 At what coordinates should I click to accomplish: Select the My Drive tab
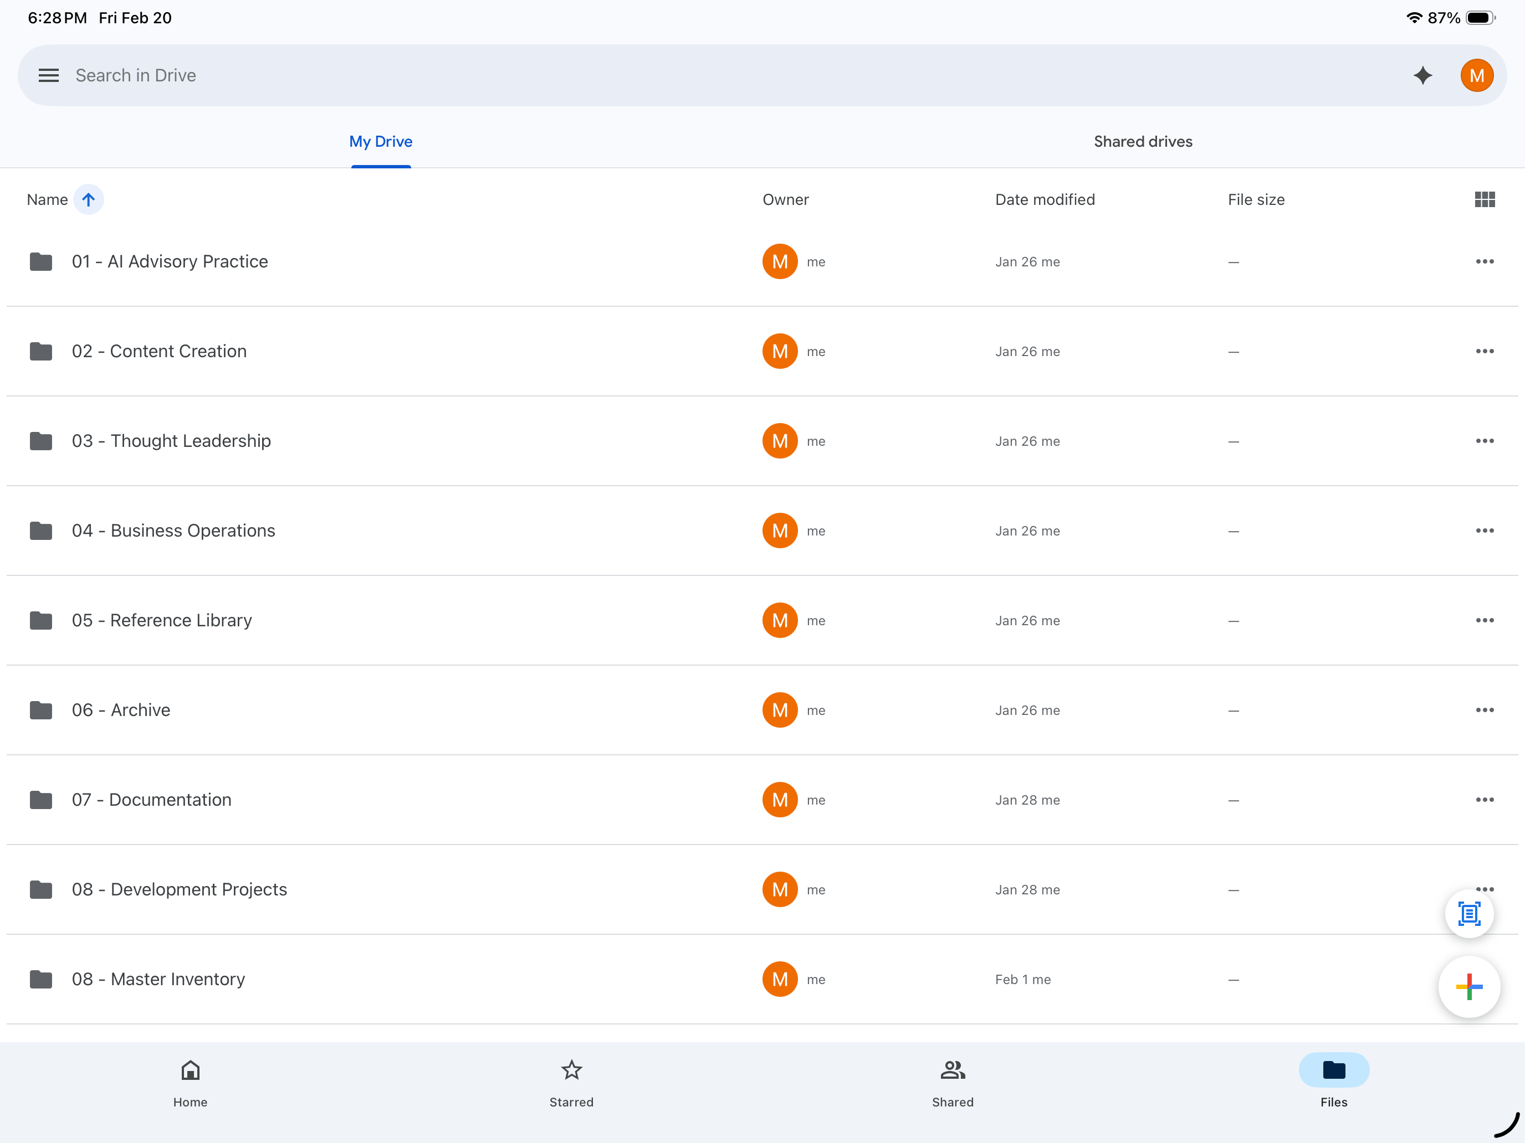(x=381, y=141)
